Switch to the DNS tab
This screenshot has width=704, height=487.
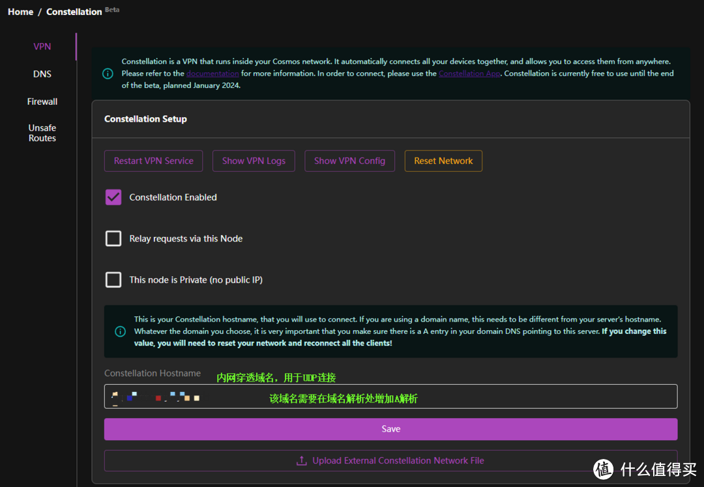click(x=42, y=74)
